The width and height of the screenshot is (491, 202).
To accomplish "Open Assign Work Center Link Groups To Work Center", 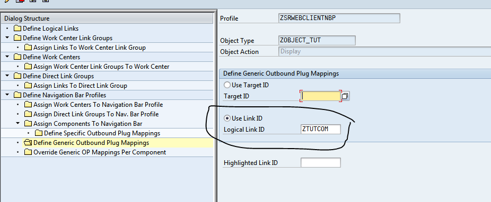I will (x=101, y=67).
